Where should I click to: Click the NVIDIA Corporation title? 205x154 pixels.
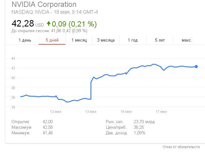pyautogui.click(x=44, y=5)
